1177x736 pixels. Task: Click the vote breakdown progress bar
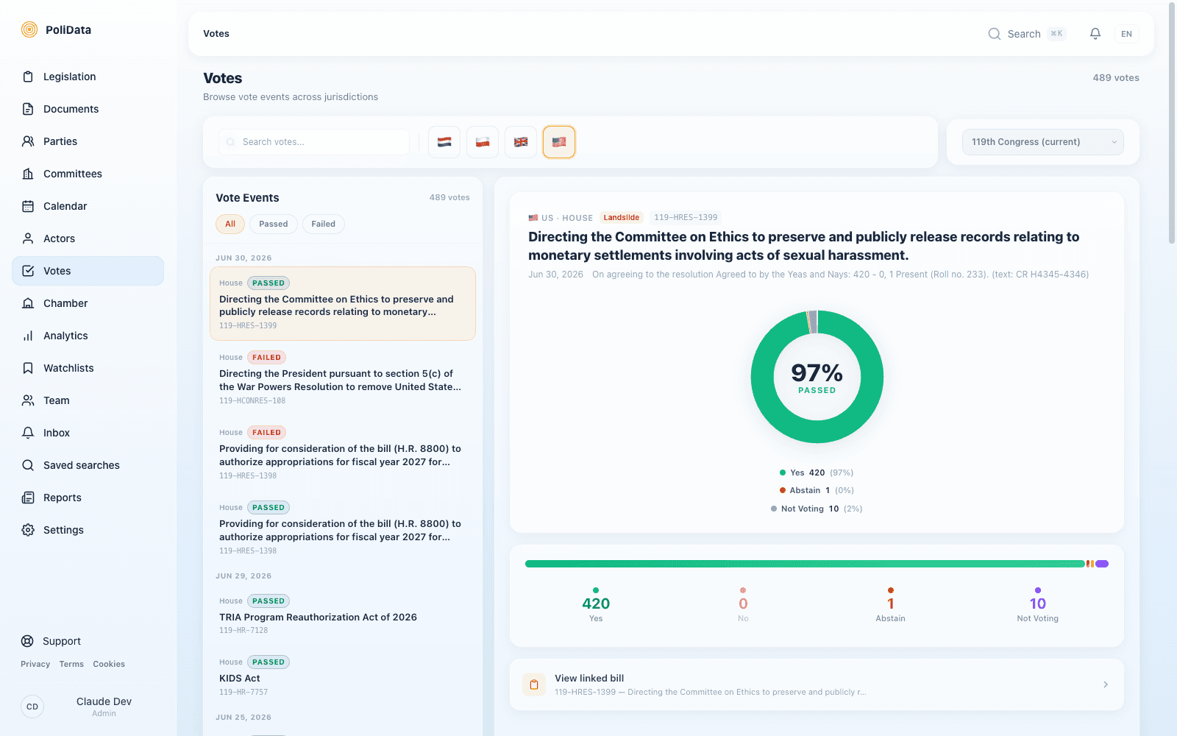click(817, 564)
